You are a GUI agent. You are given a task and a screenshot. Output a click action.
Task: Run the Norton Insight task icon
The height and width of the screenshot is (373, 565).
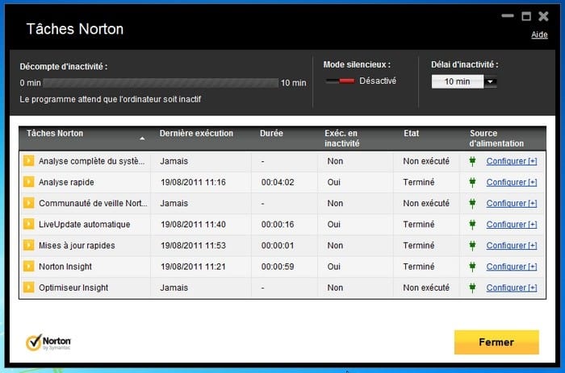pos(28,266)
